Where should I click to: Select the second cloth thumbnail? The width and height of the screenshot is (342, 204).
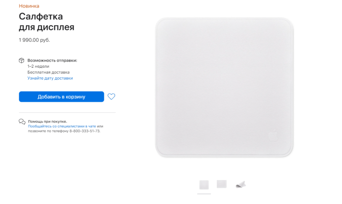pos(222,184)
